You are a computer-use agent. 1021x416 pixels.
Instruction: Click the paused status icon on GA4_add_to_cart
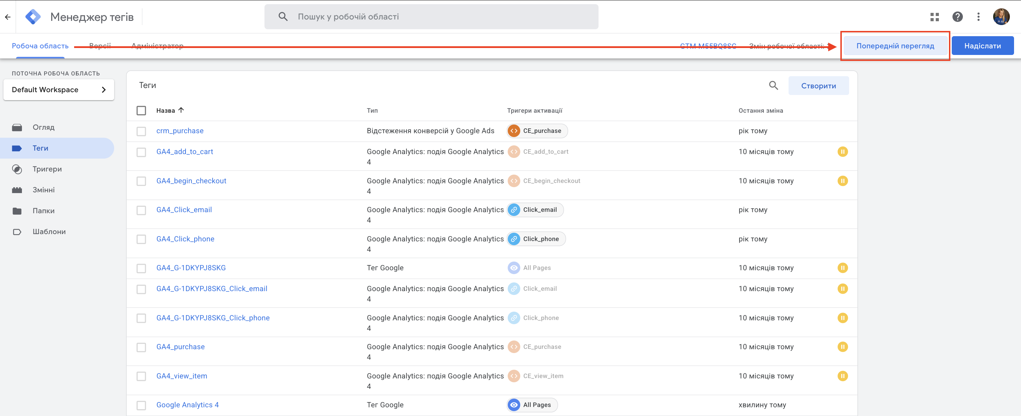coord(842,152)
